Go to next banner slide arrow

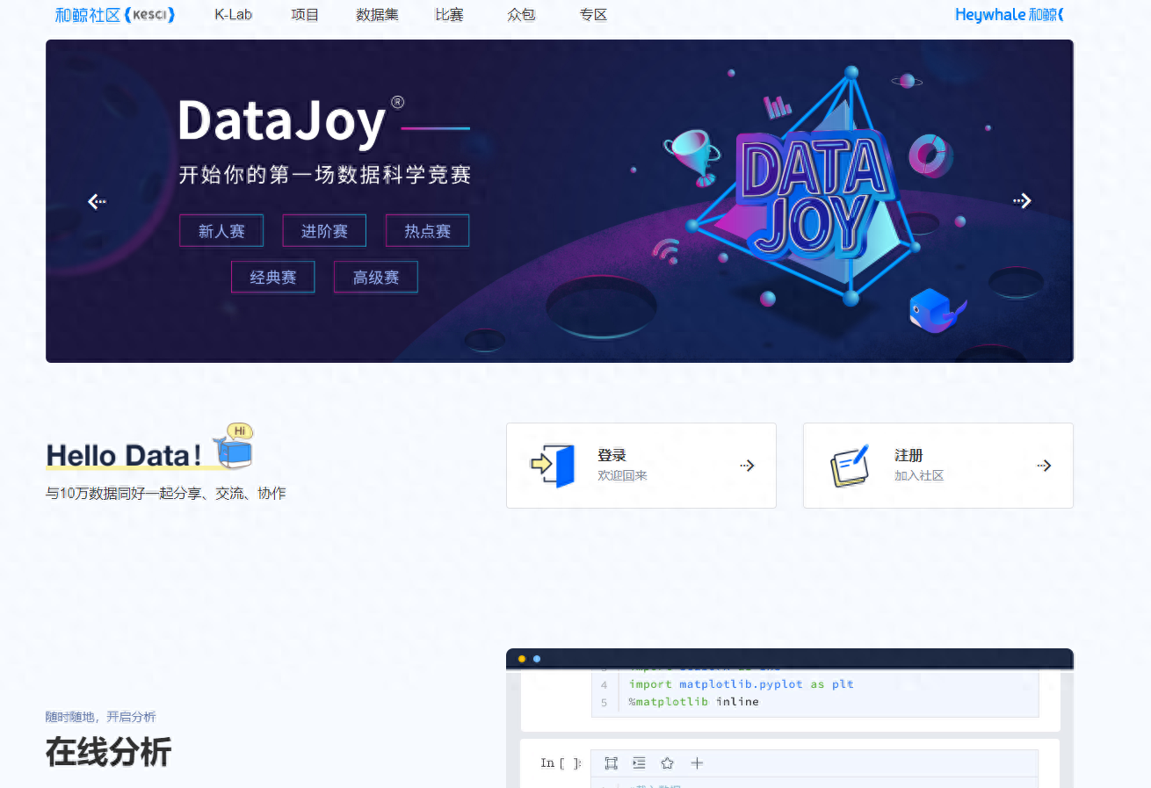point(1022,201)
